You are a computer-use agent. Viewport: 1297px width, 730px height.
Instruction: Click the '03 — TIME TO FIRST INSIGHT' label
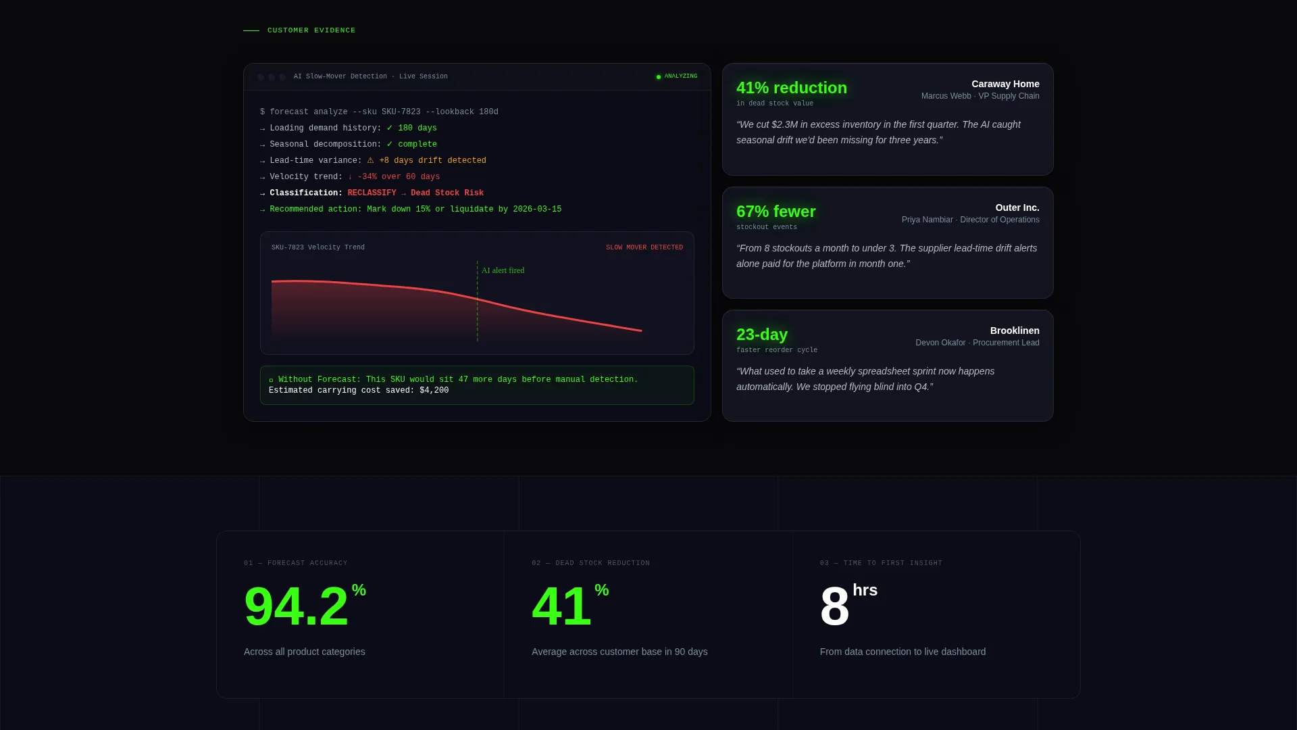point(881,563)
